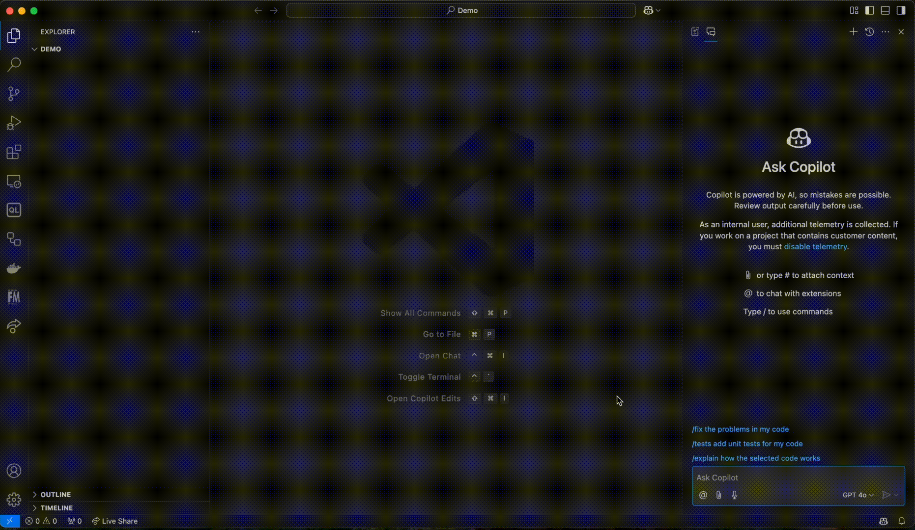Expand the OUTLINE section
915x530 pixels.
pos(120,494)
